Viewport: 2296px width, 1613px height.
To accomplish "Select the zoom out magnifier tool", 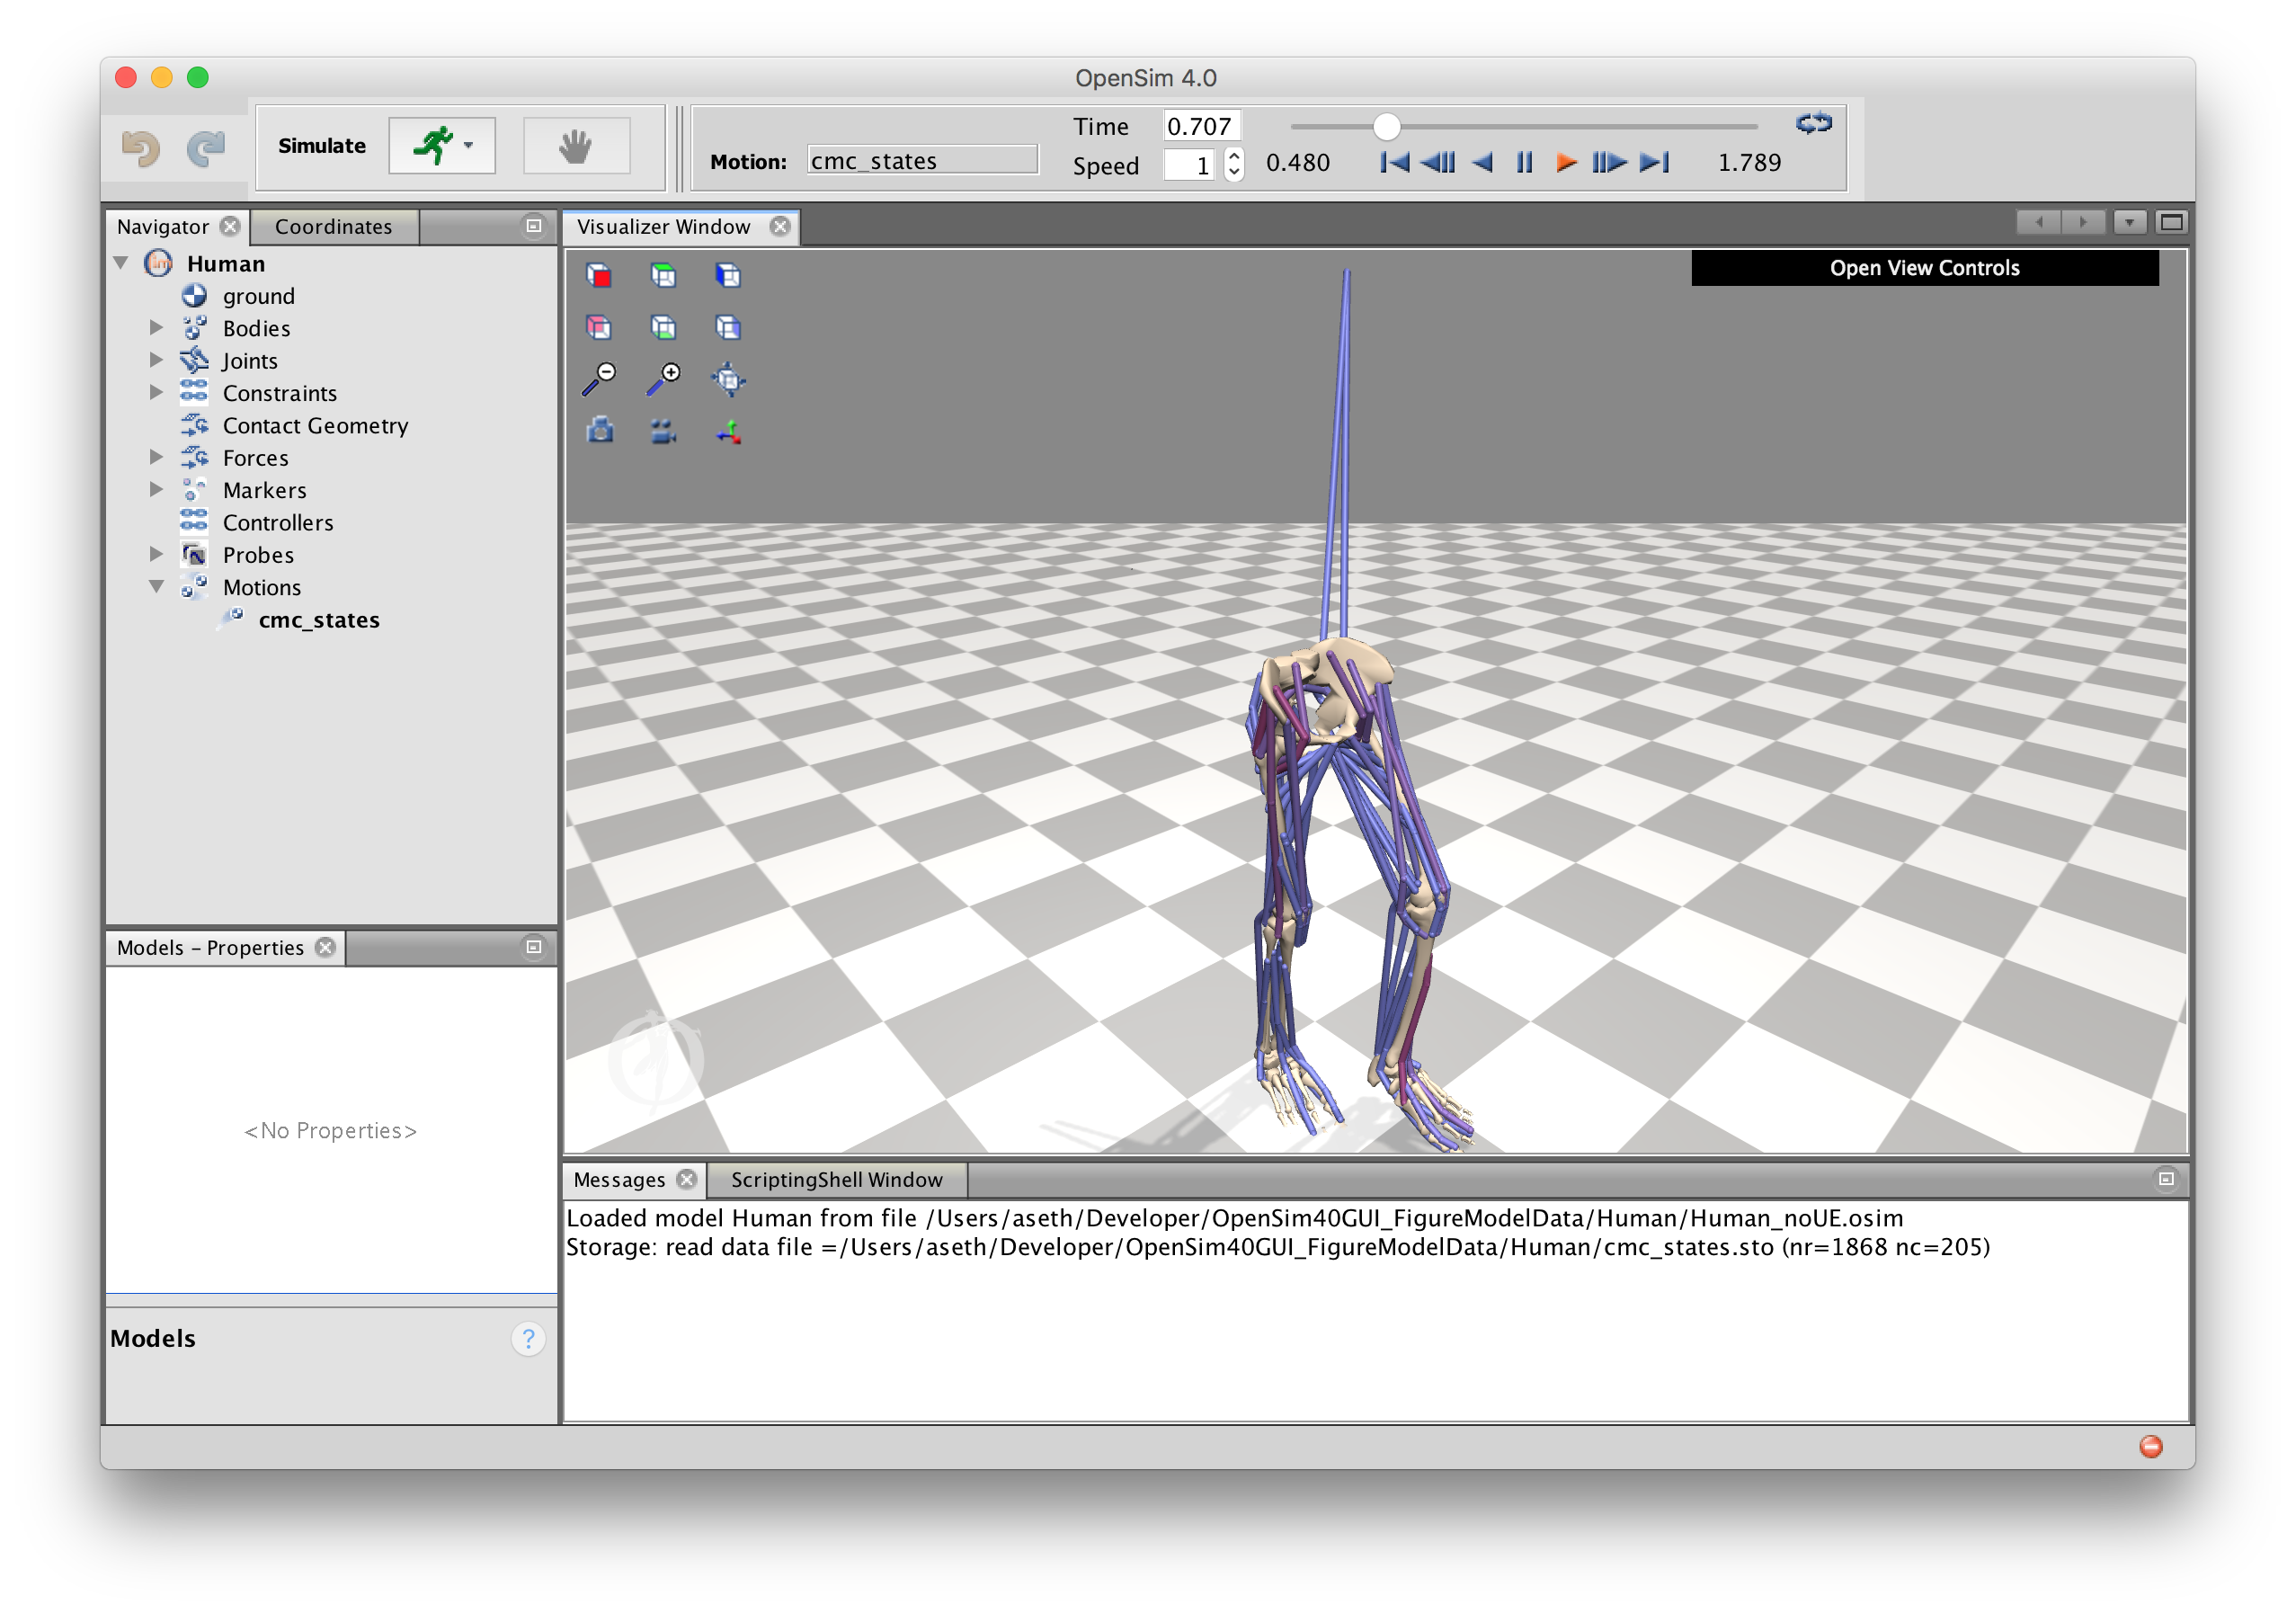I will (599, 378).
